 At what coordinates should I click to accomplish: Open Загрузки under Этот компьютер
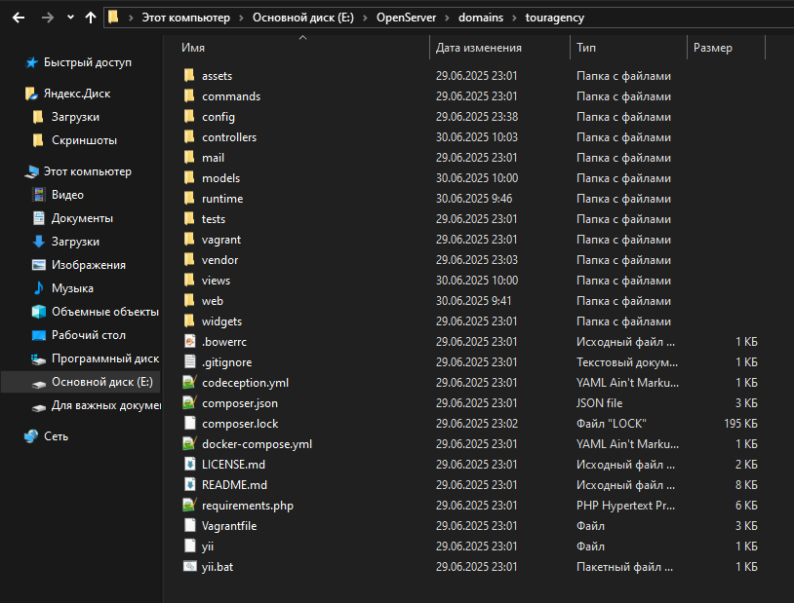point(75,242)
